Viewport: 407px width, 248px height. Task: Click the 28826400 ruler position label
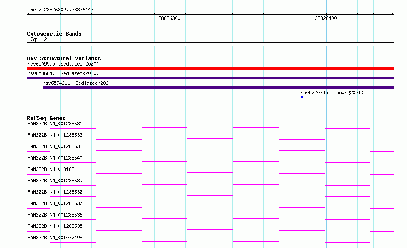[326, 18]
